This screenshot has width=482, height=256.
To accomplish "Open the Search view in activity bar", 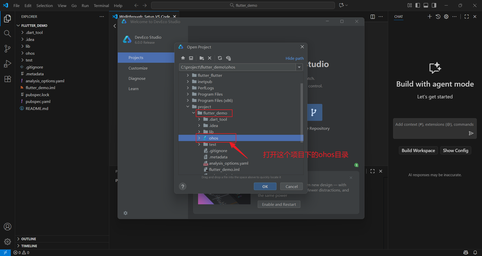I will point(8,34).
